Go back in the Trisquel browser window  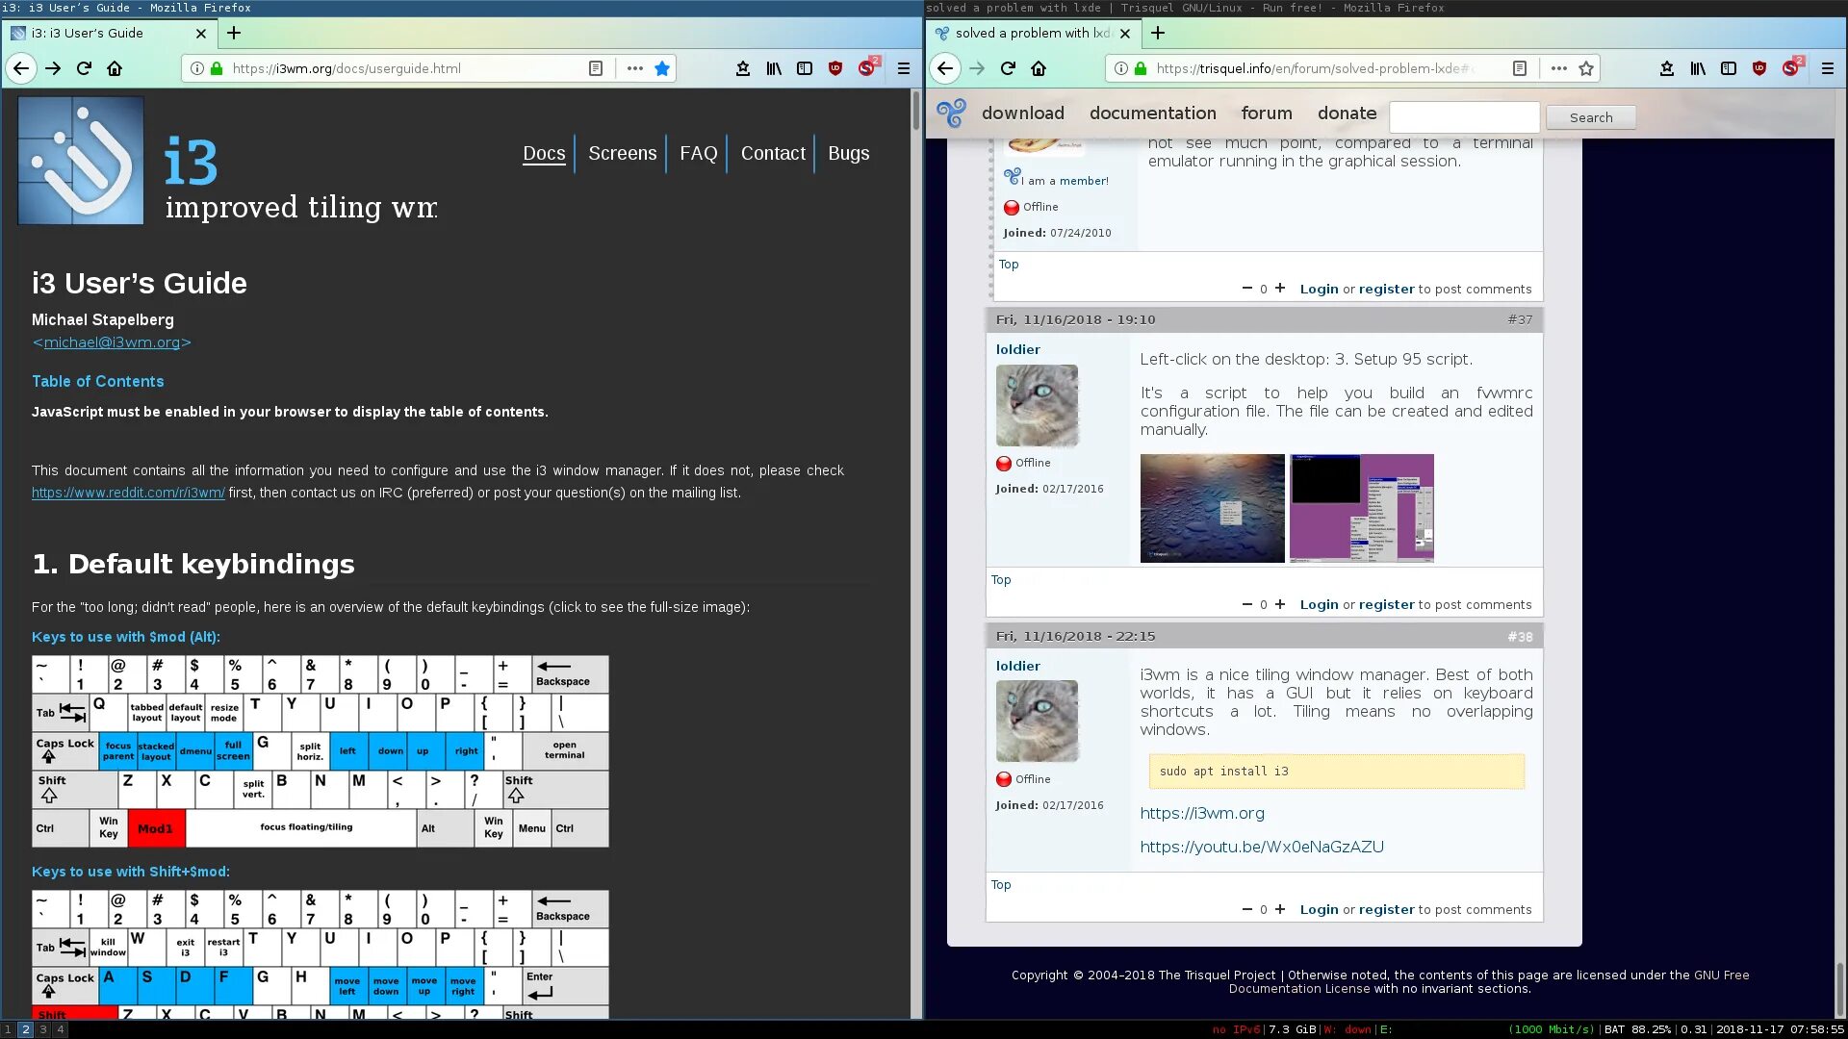coord(945,68)
